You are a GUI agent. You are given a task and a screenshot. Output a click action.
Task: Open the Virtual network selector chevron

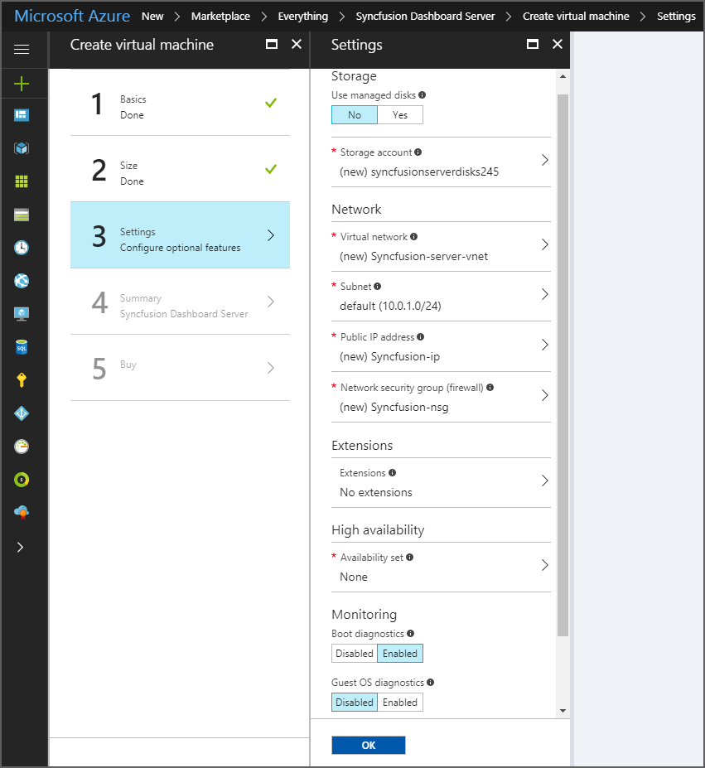pyautogui.click(x=544, y=244)
